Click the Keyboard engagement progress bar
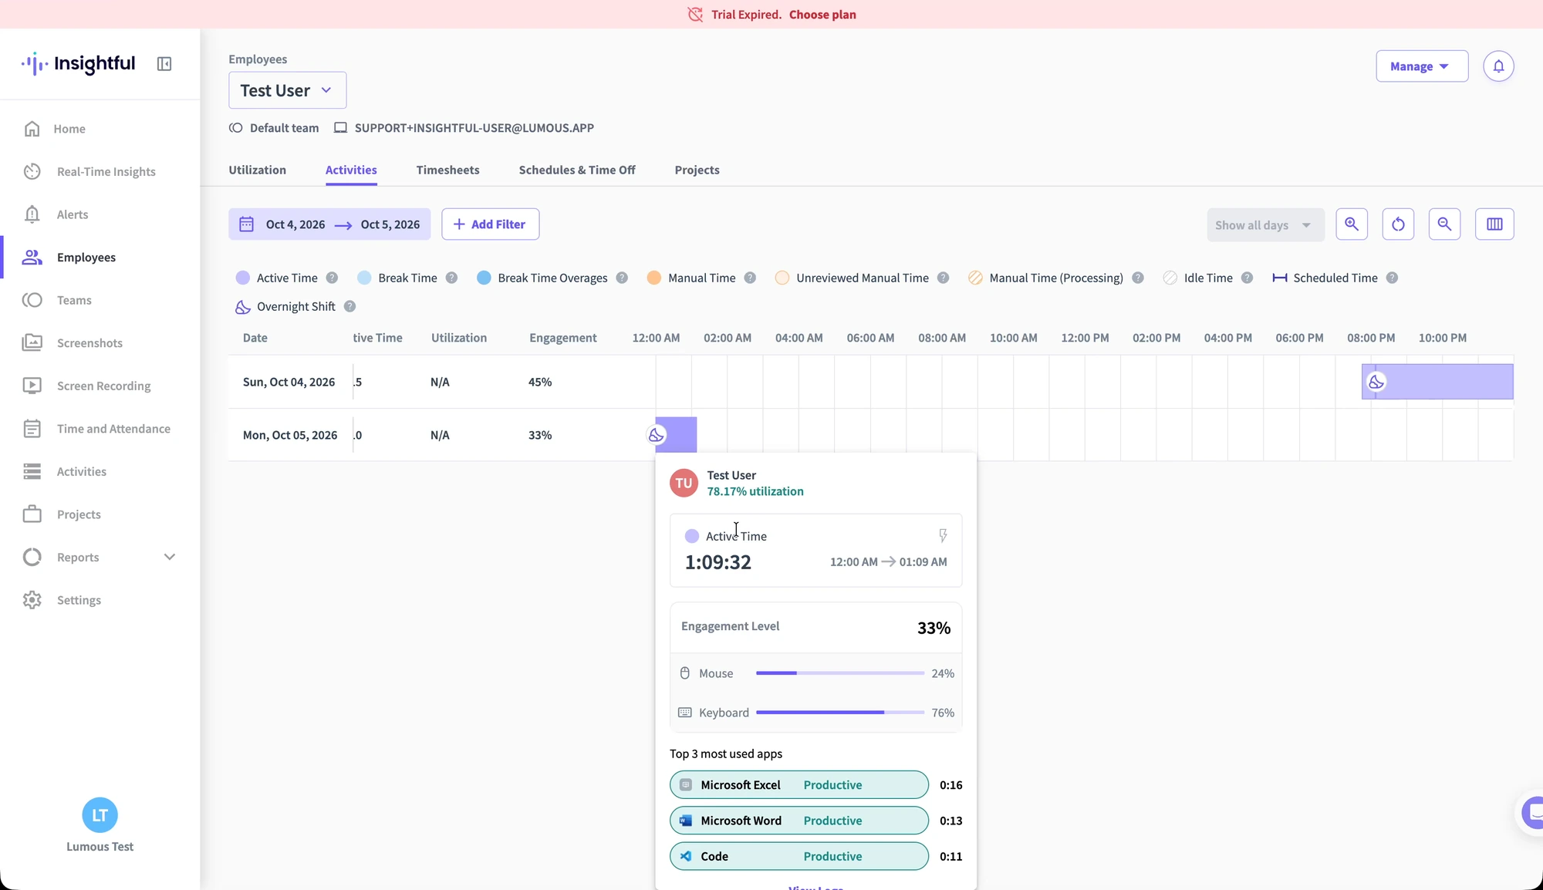The height and width of the screenshot is (890, 1543). click(839, 713)
